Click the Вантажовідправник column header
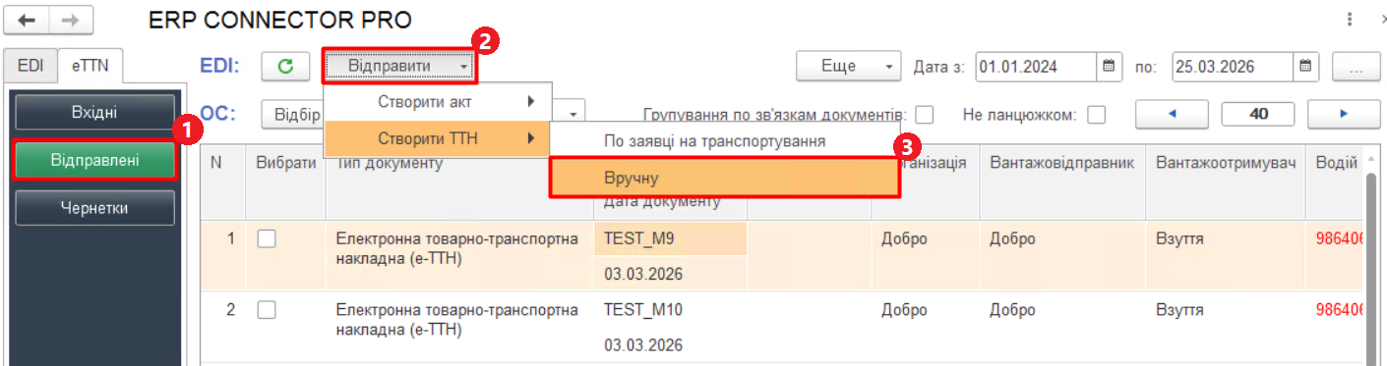Viewport: 1387px width, 366px height. point(1063,183)
